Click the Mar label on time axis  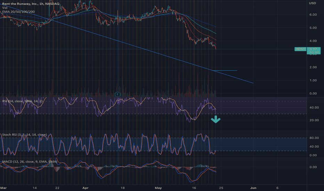tap(3, 188)
